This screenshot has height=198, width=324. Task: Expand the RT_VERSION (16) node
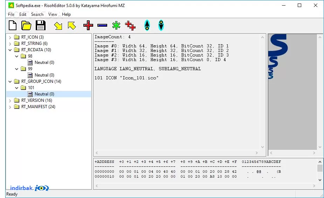point(10,101)
